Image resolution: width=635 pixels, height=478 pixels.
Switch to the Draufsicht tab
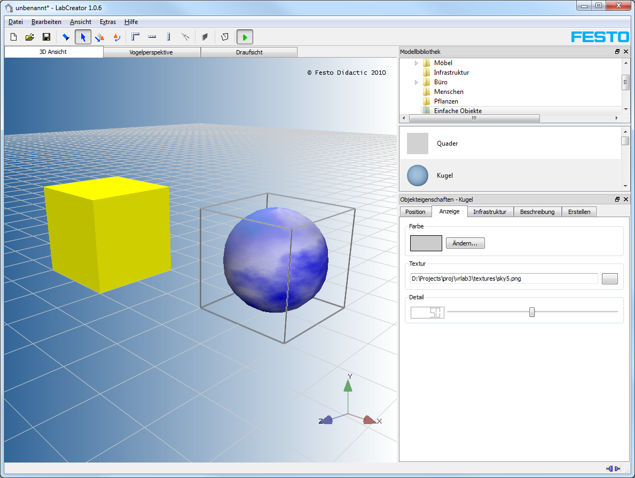pyautogui.click(x=249, y=52)
